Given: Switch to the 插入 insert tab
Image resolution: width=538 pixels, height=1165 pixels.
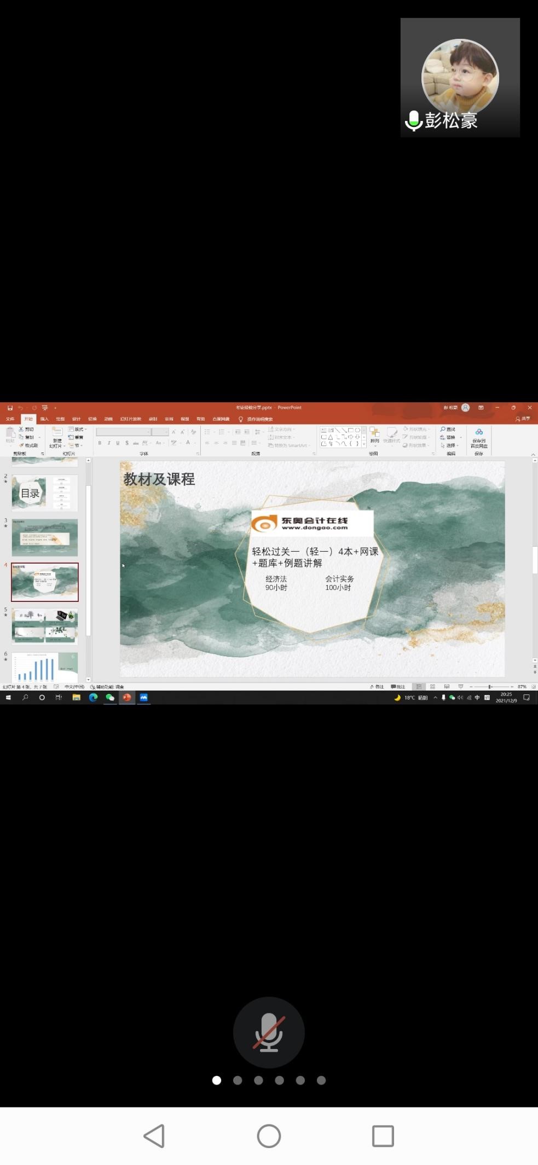Looking at the screenshot, I should pos(44,419).
